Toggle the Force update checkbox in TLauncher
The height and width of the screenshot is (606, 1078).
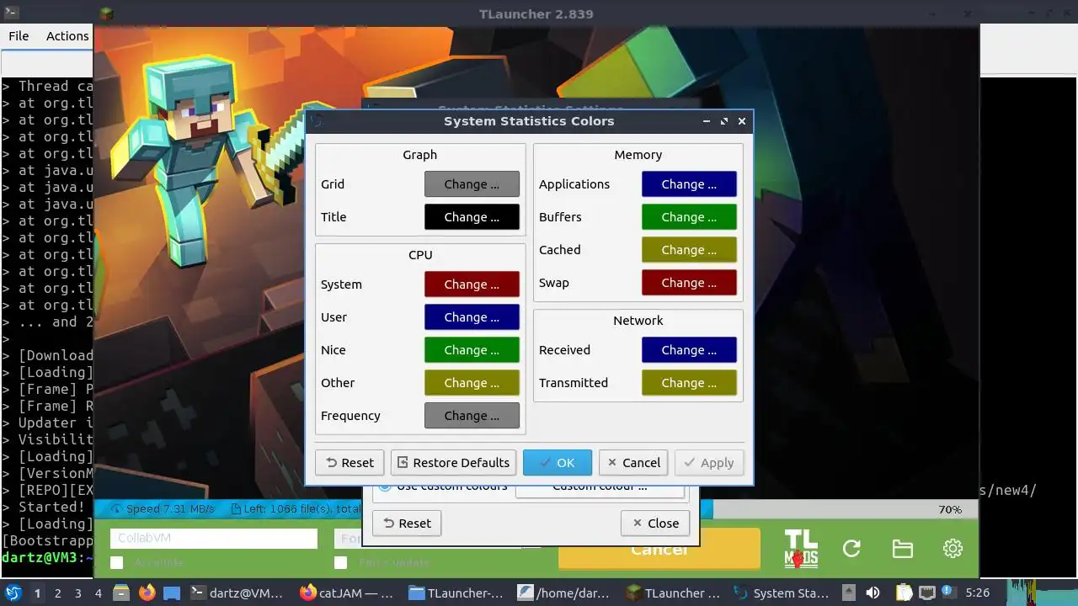point(340,562)
